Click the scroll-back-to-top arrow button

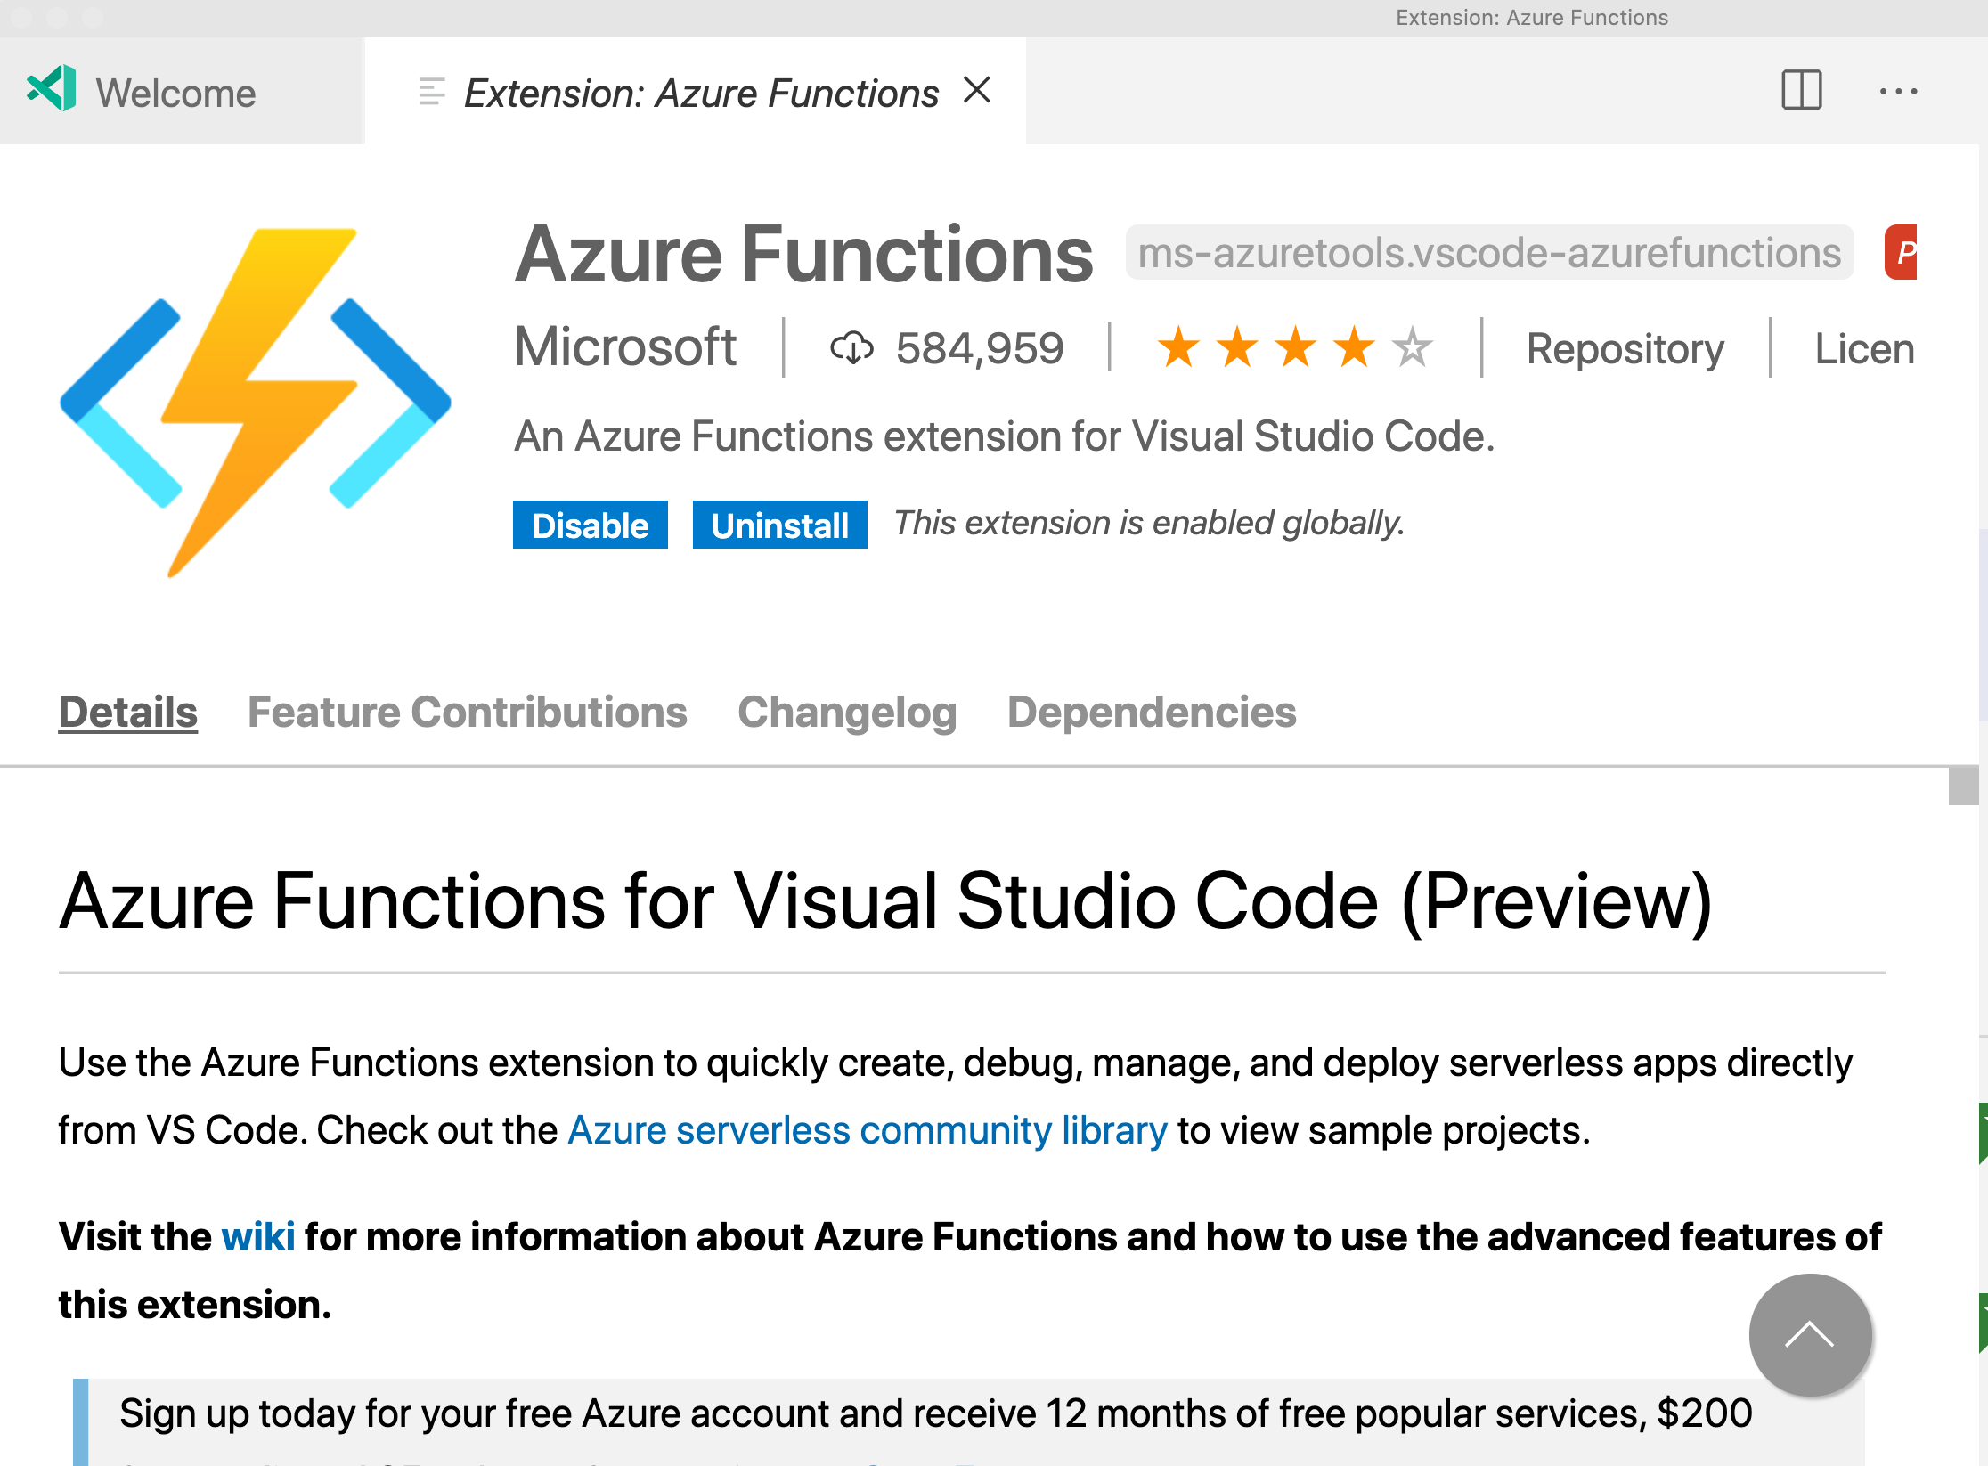(1811, 1335)
